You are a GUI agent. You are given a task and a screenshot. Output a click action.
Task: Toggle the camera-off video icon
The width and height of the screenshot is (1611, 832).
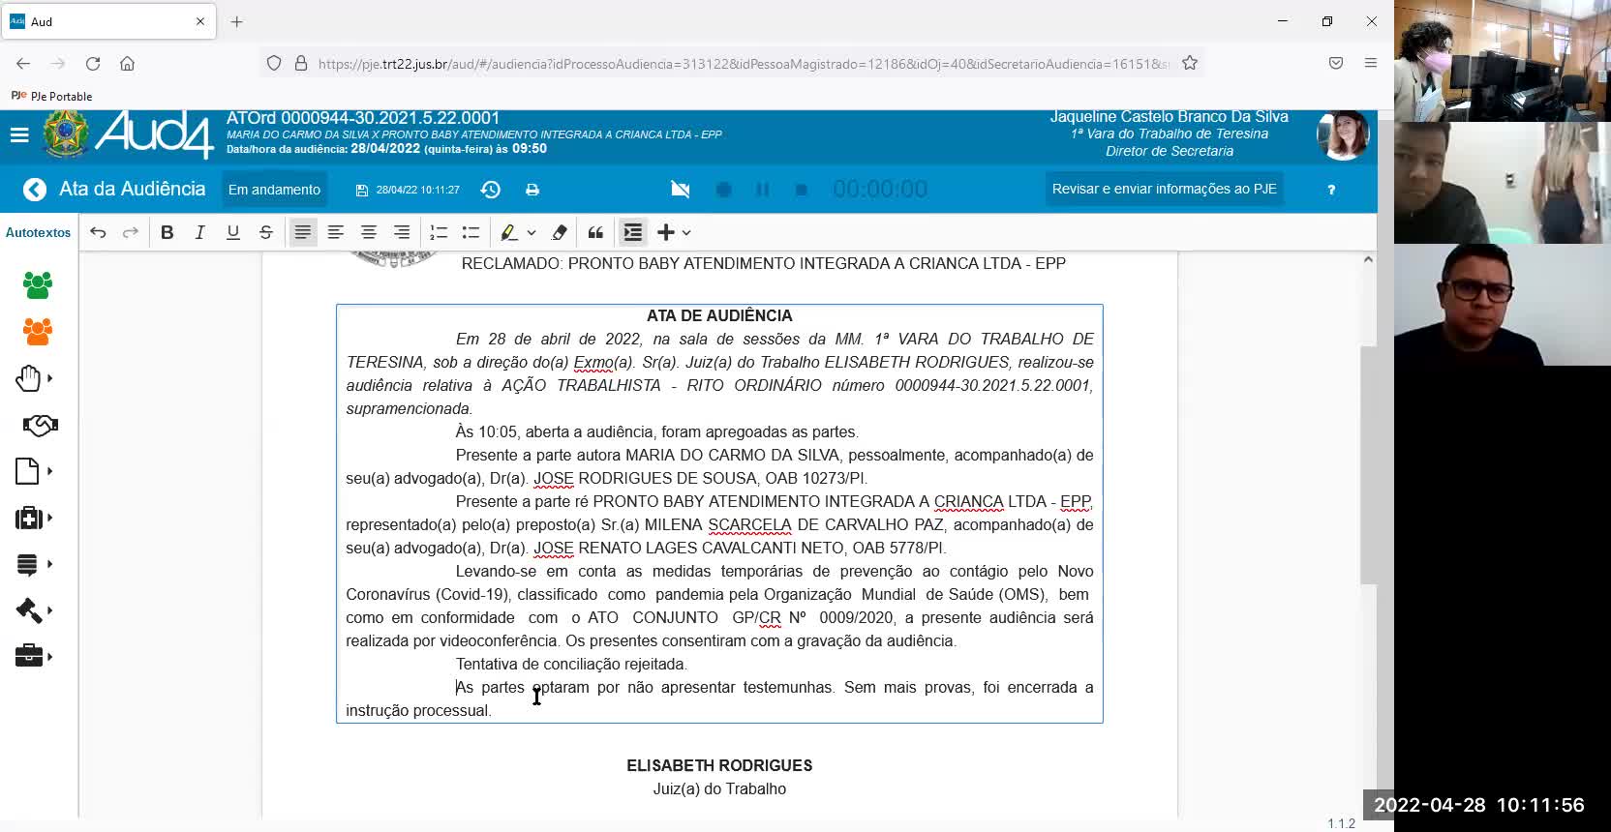[681, 190]
